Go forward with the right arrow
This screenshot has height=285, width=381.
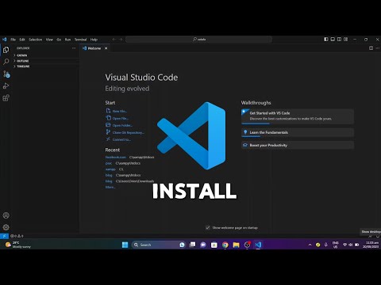point(121,40)
